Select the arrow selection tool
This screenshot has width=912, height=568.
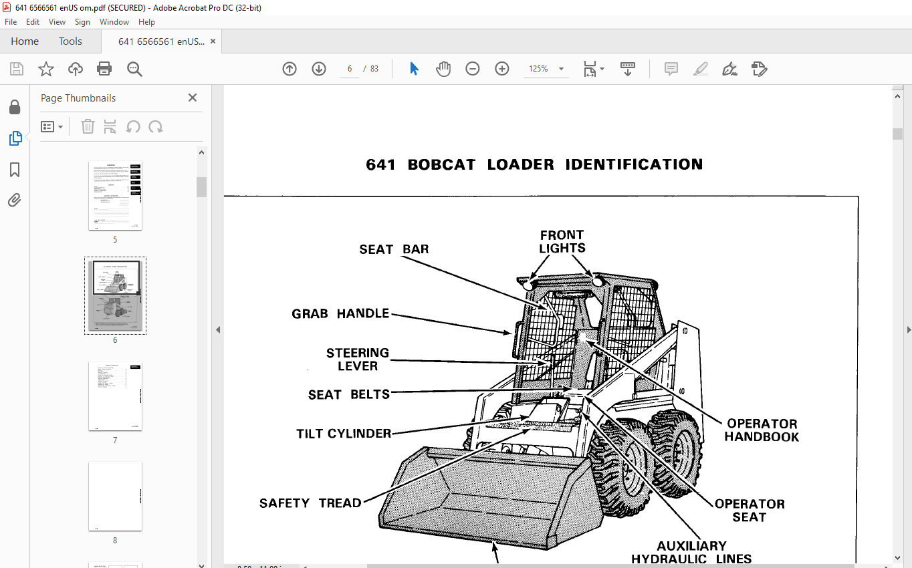point(414,69)
